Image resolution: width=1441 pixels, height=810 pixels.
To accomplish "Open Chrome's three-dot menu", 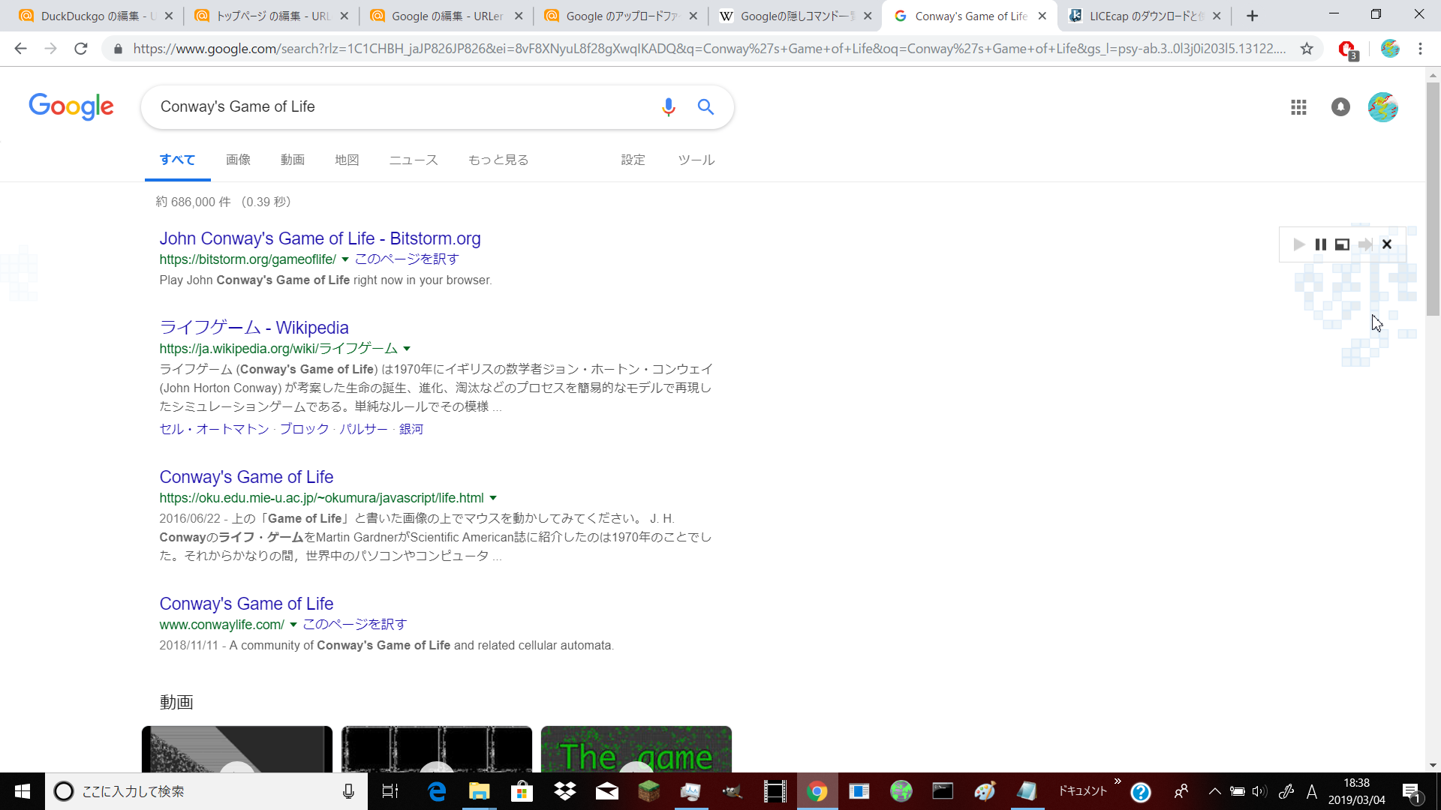I will (1420, 49).
